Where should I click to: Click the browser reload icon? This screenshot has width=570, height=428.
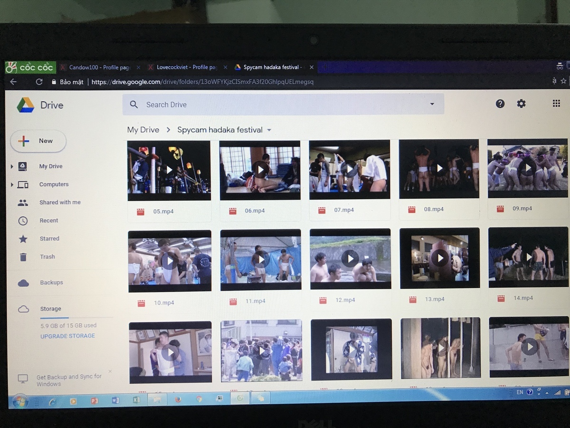(x=39, y=82)
